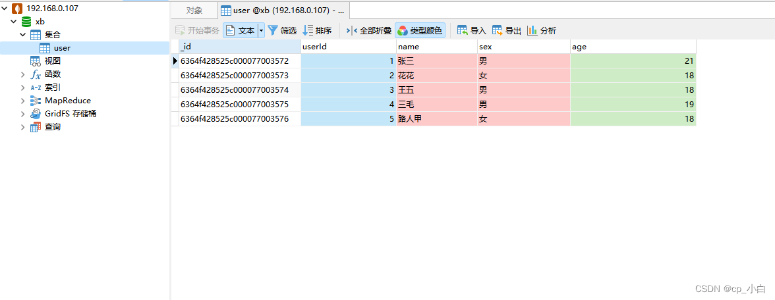775x300 pixels.
Task: Toggle the 类型颜色 type color option
Action: [x=420, y=30]
